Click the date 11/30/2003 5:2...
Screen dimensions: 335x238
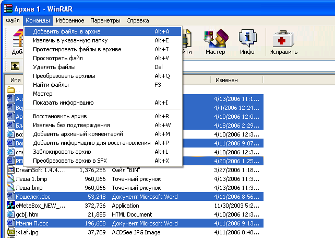(x=236, y=206)
